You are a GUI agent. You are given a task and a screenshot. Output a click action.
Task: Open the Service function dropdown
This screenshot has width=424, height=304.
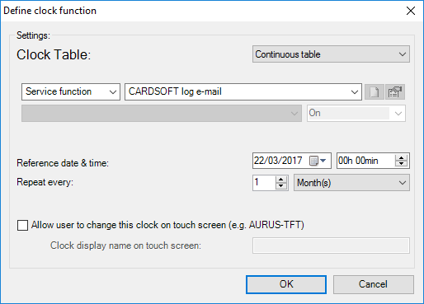(71, 91)
